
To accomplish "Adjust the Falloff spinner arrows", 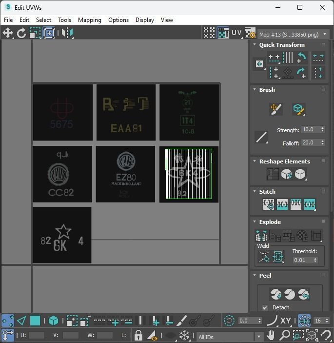I will tap(322, 142).
